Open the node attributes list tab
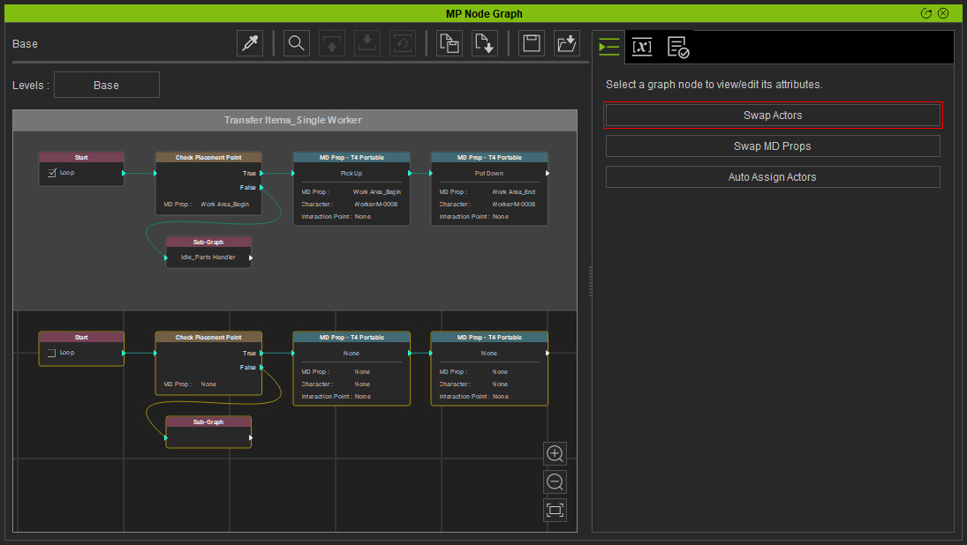967x545 pixels. [x=608, y=47]
